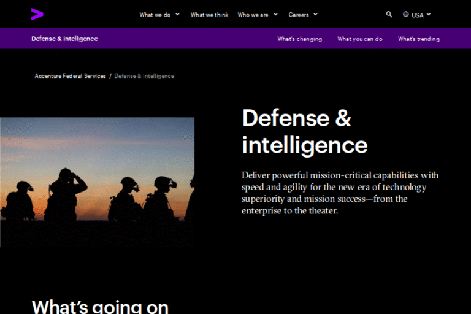Viewport: 471px width, 314px height.
Task: Open search via the magnifying glass icon
Action: 389,14
